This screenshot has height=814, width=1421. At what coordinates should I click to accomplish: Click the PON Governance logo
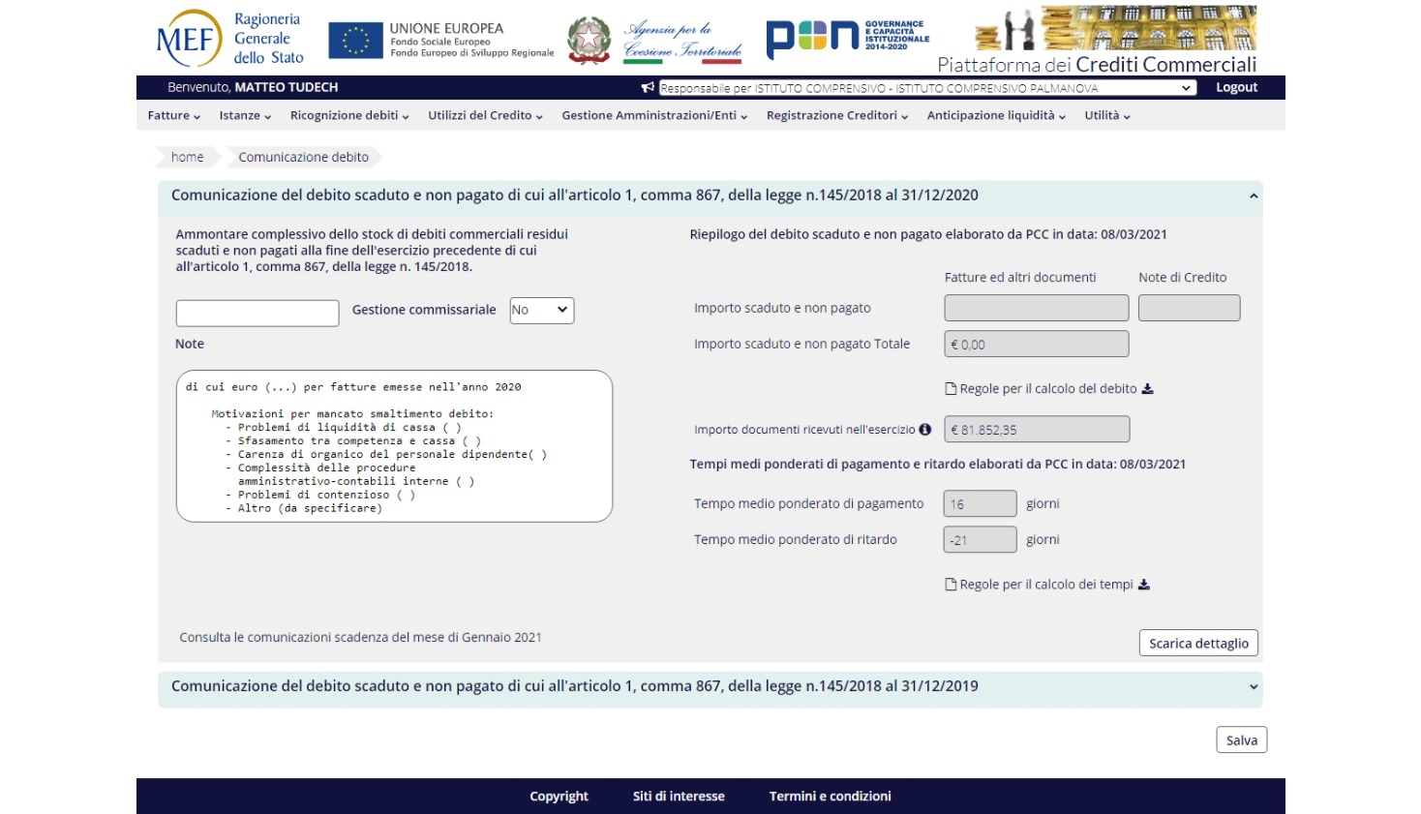847,37
